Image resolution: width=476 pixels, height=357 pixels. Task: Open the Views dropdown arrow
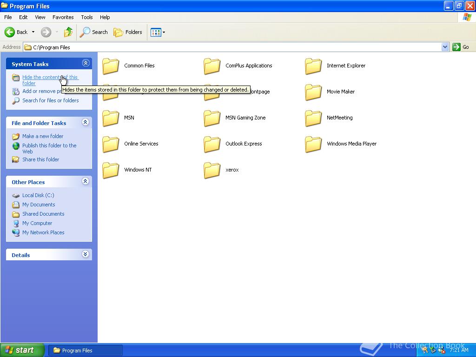pyautogui.click(x=164, y=32)
